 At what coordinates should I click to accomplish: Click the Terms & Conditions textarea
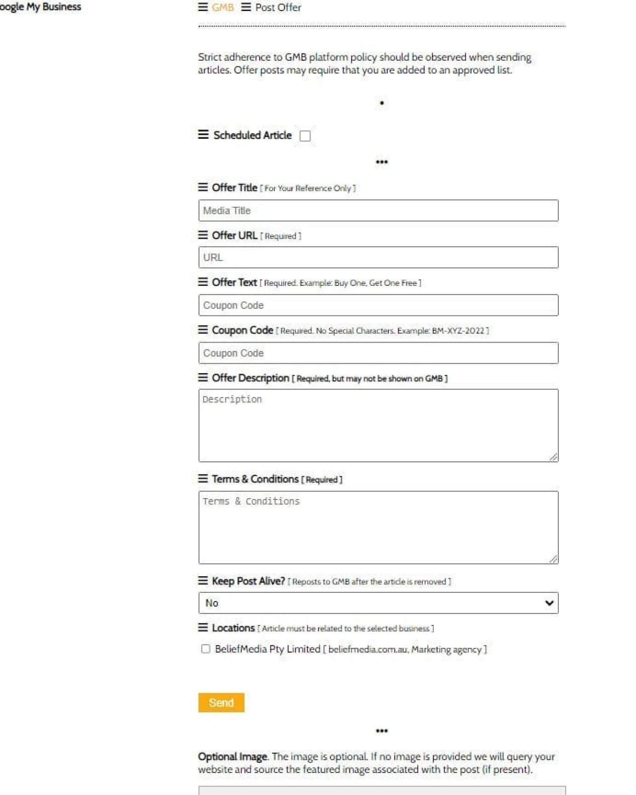[378, 527]
